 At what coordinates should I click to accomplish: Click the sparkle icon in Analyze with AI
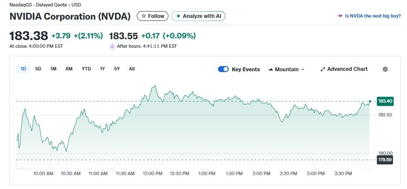click(x=178, y=16)
